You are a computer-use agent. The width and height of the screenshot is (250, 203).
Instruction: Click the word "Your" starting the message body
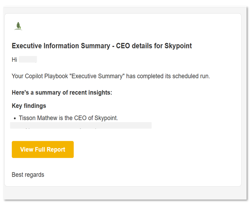click(18, 76)
